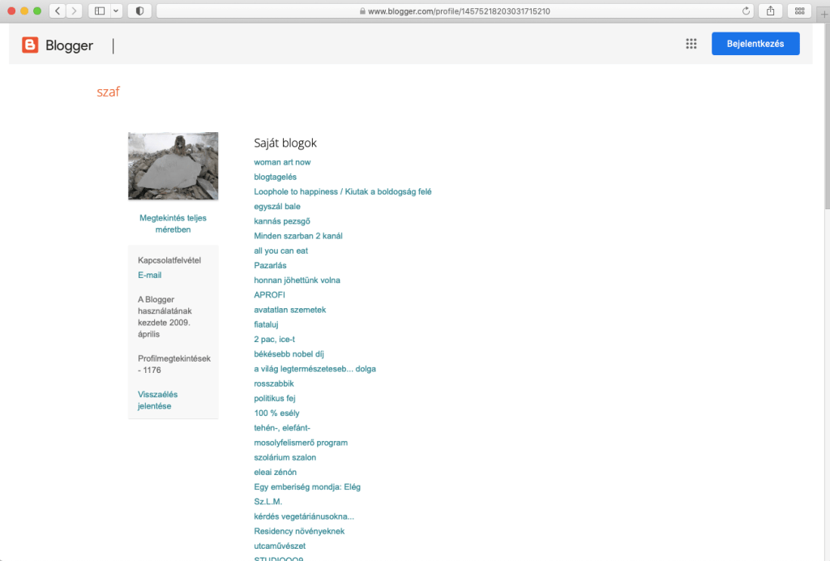
Task: Click the szaf profile name heading
Action: [108, 92]
